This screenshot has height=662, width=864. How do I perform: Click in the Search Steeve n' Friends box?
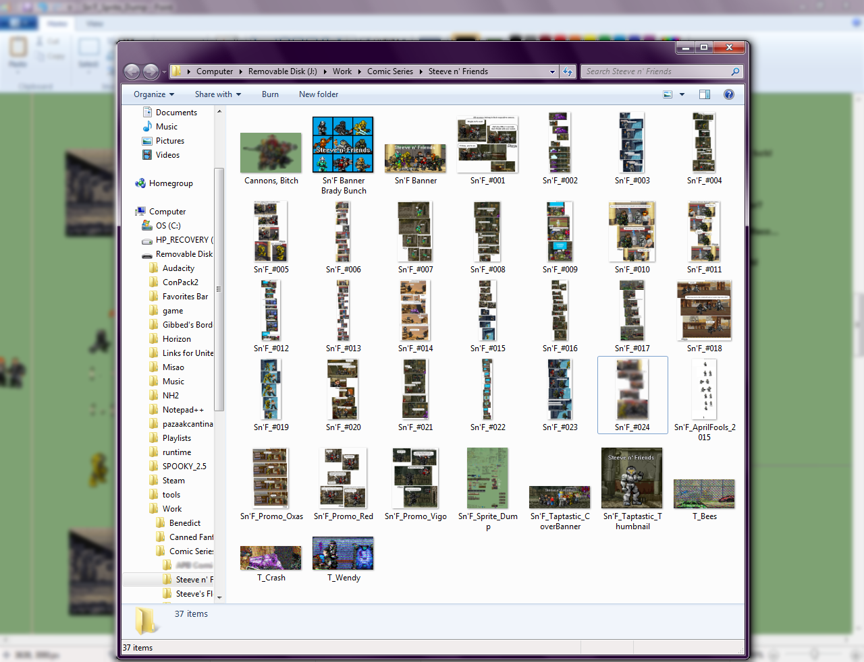(656, 71)
